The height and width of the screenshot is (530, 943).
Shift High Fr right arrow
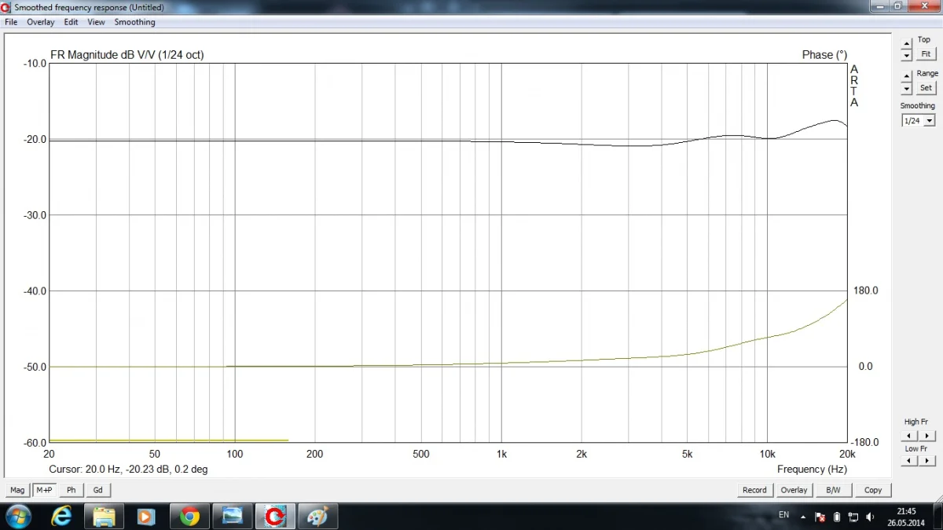926,436
